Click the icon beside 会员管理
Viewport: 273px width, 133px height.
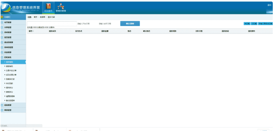pos(2,22)
